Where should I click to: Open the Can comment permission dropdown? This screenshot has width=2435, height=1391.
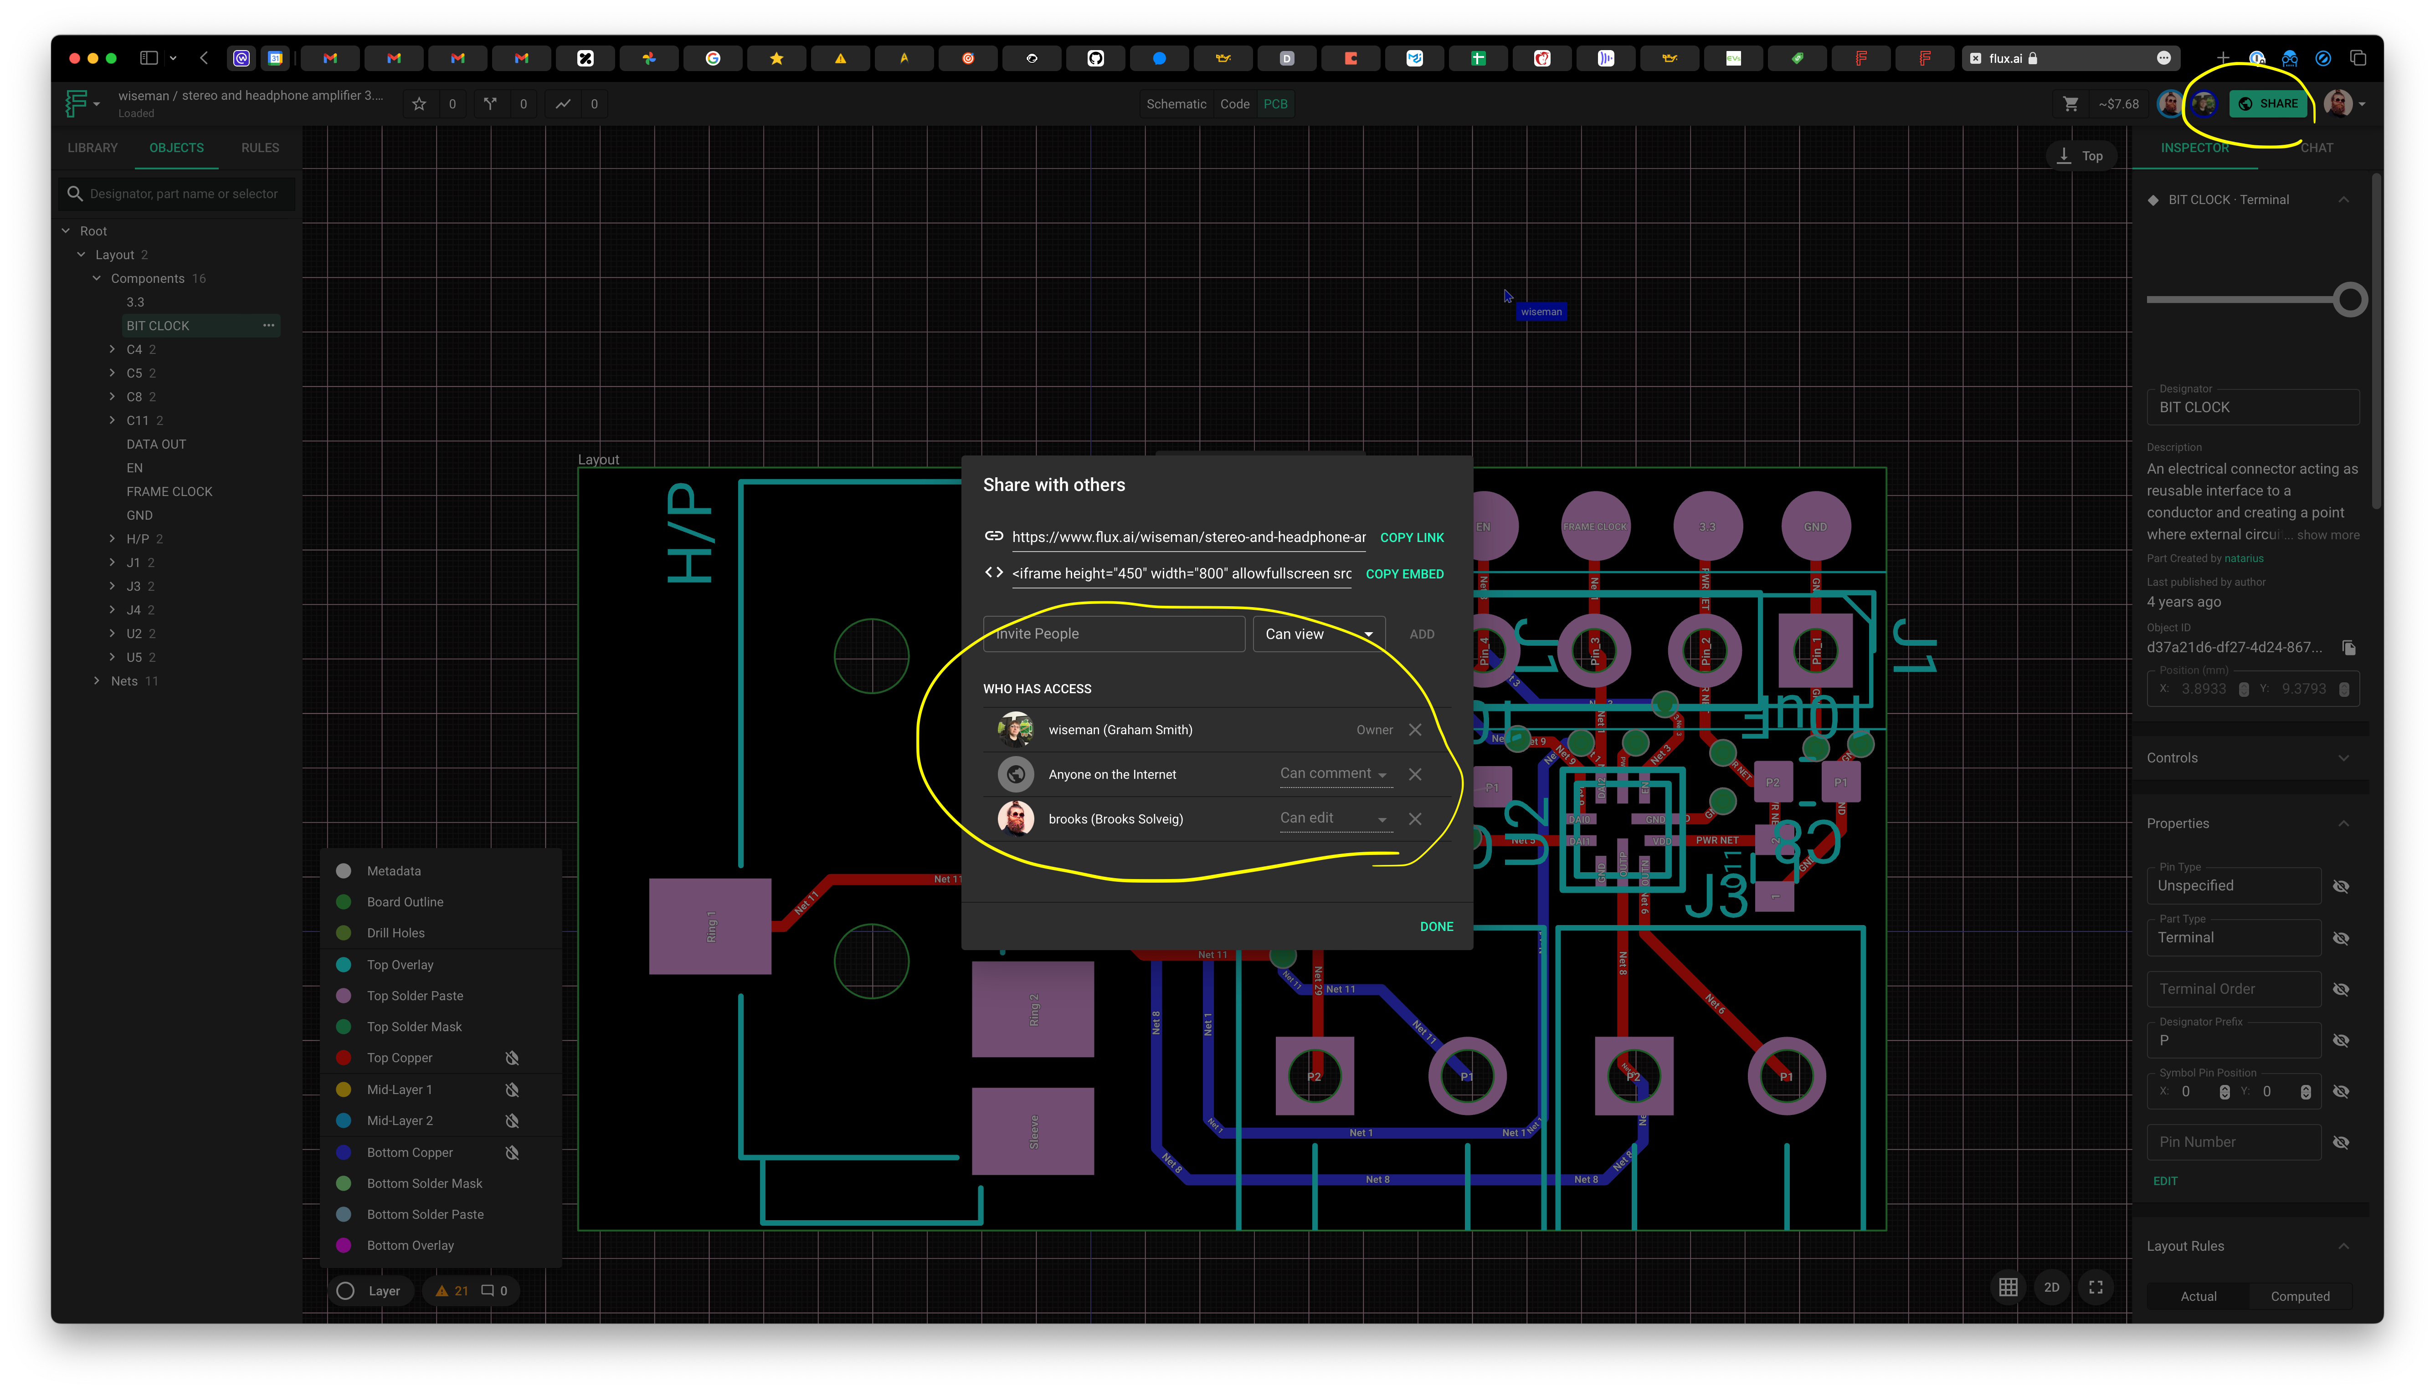[x=1336, y=774]
